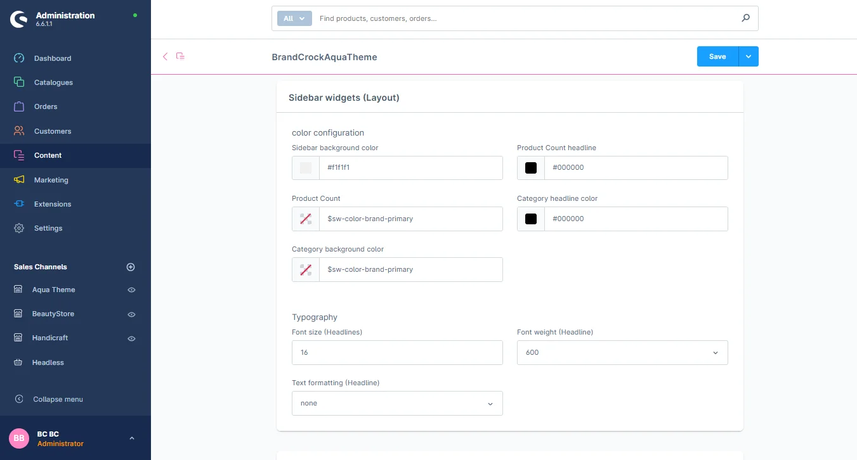Toggle visibility eye for Aqua Theme
This screenshot has width=857, height=460.
(131, 290)
